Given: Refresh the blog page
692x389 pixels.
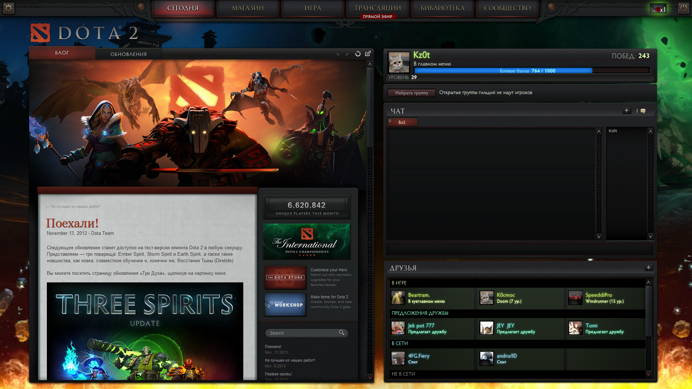Looking at the screenshot, I should (x=358, y=54).
